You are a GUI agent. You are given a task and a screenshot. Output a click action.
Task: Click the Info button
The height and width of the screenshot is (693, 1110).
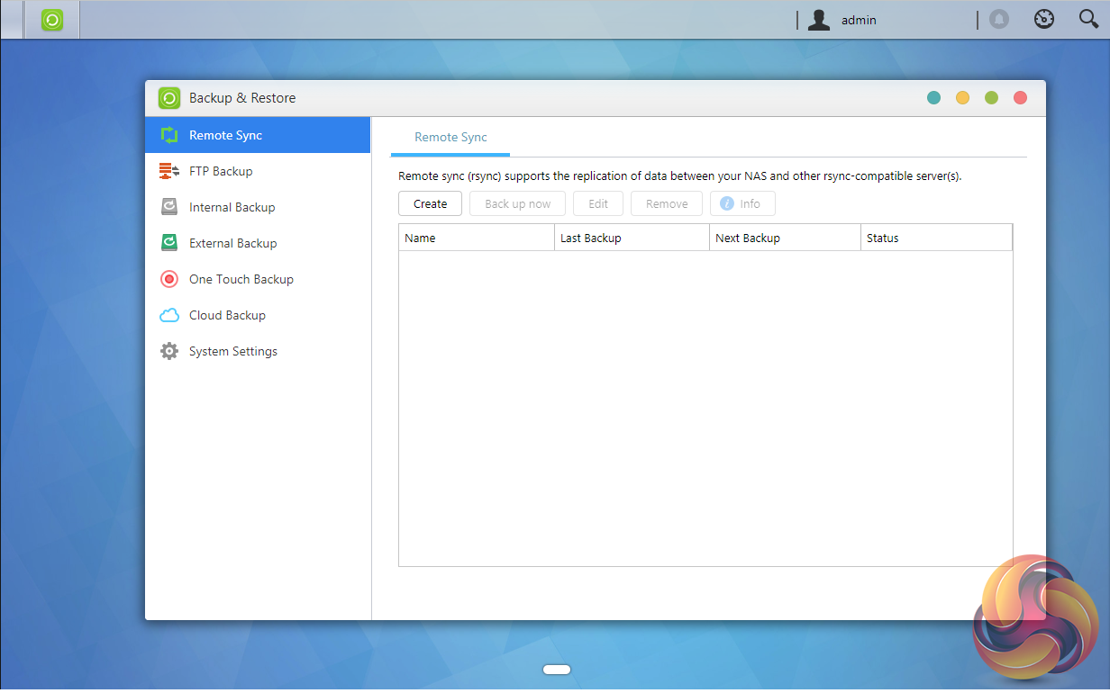click(x=742, y=203)
